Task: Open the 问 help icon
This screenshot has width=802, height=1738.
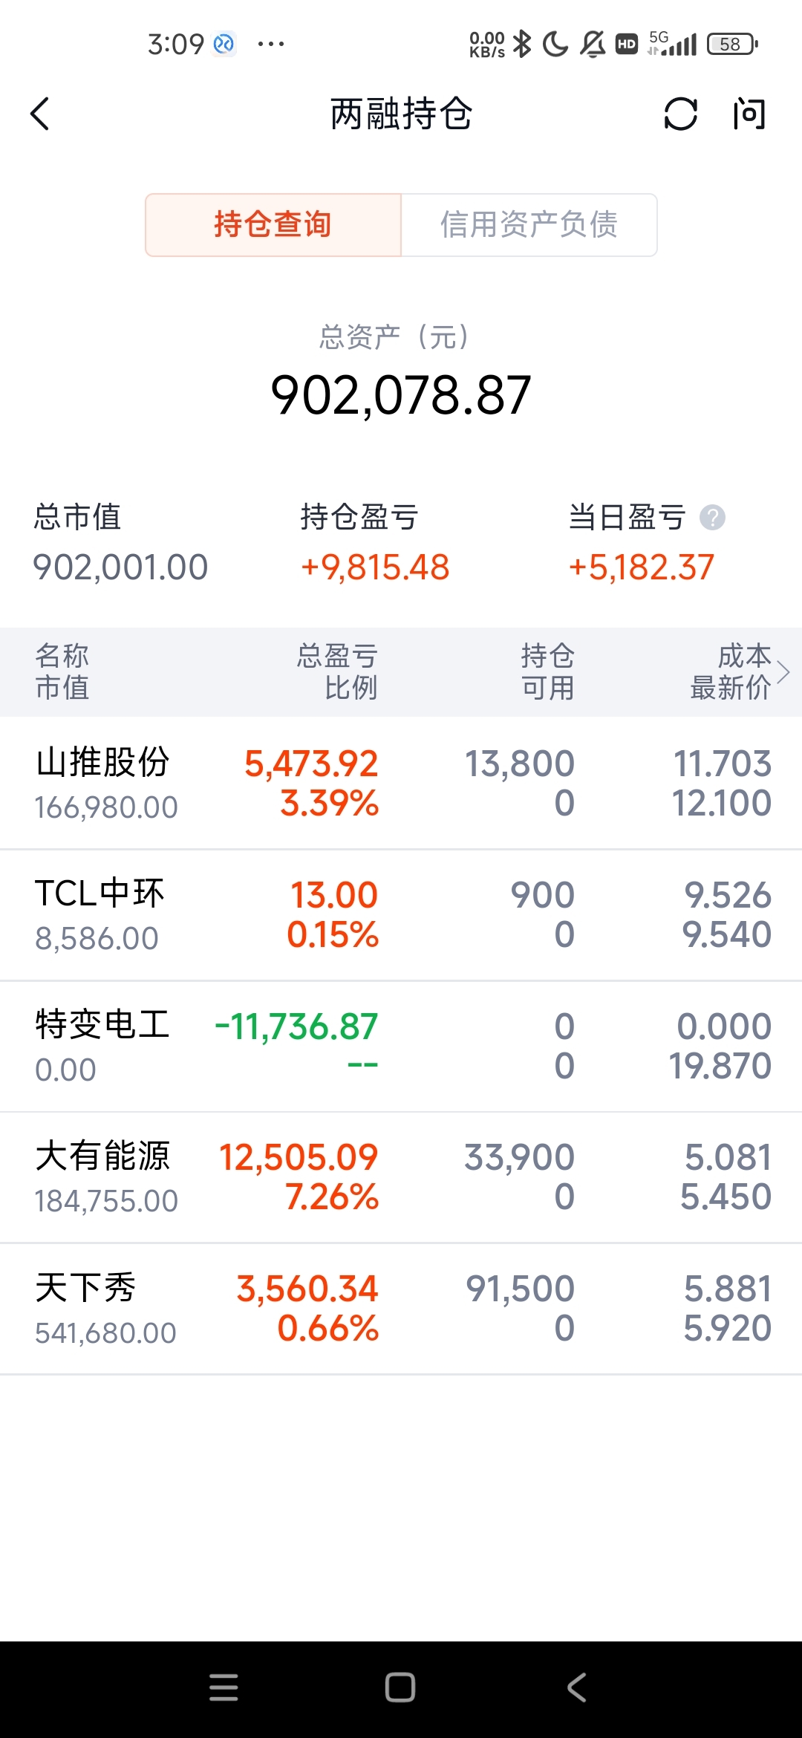Action: [749, 114]
